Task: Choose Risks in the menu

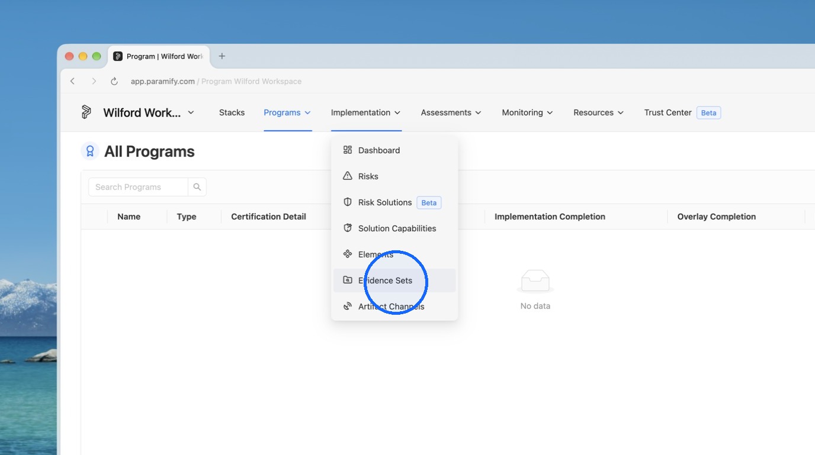Action: 394,176
